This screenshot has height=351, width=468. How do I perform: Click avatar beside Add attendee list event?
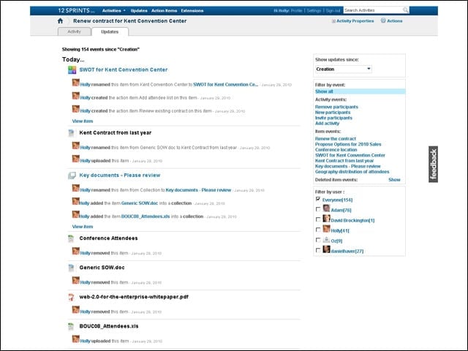tap(76, 96)
